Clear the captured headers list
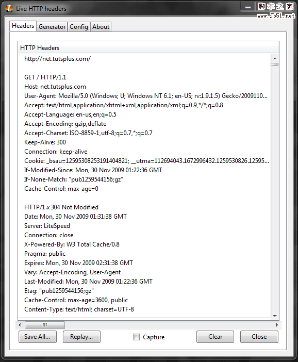This screenshot has height=362, width=298. click(215, 337)
